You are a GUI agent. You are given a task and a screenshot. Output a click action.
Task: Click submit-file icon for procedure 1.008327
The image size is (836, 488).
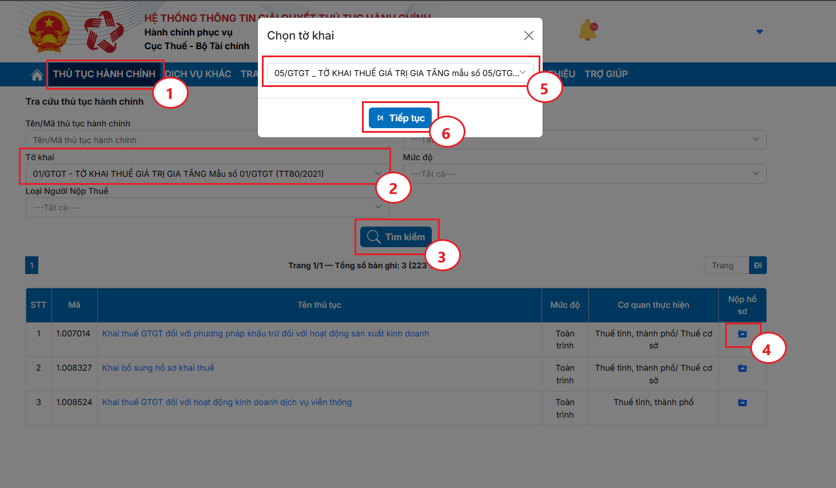click(742, 368)
